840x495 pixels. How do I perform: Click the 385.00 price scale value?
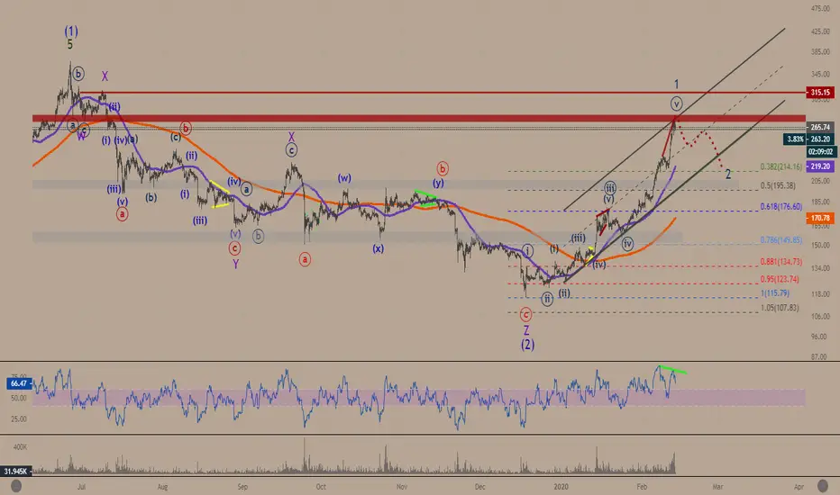[x=820, y=52]
